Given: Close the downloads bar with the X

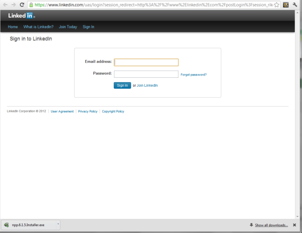Looking at the screenshot, I should pyautogui.click(x=294, y=225).
